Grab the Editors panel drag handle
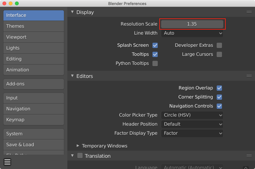This screenshot has height=169, width=255. pyautogui.click(x=249, y=76)
